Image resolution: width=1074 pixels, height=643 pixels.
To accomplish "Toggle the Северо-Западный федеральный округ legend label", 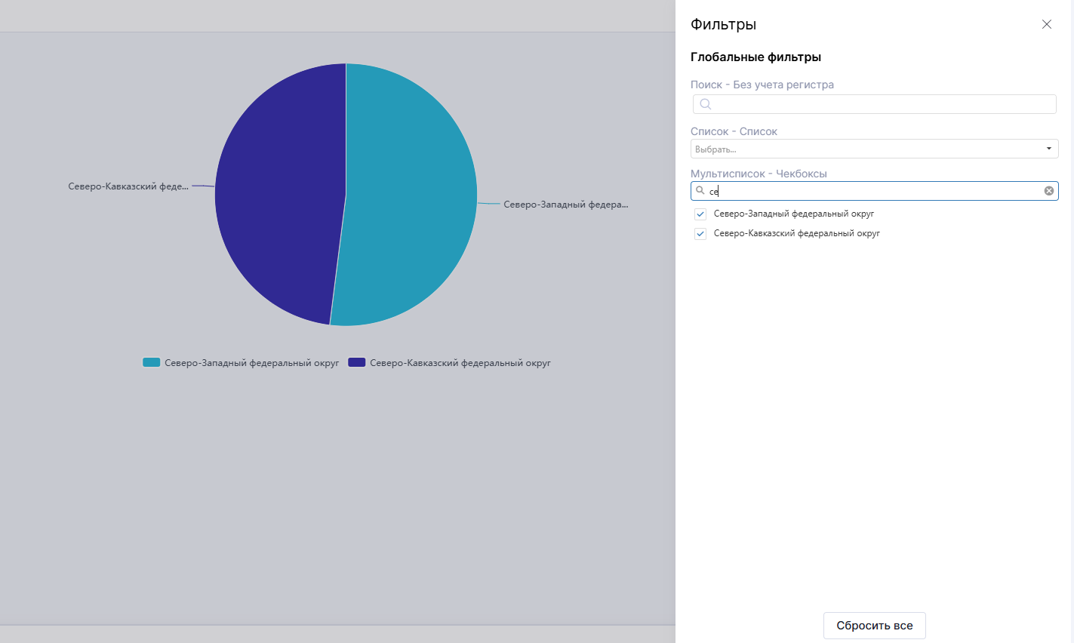I will tap(251, 363).
